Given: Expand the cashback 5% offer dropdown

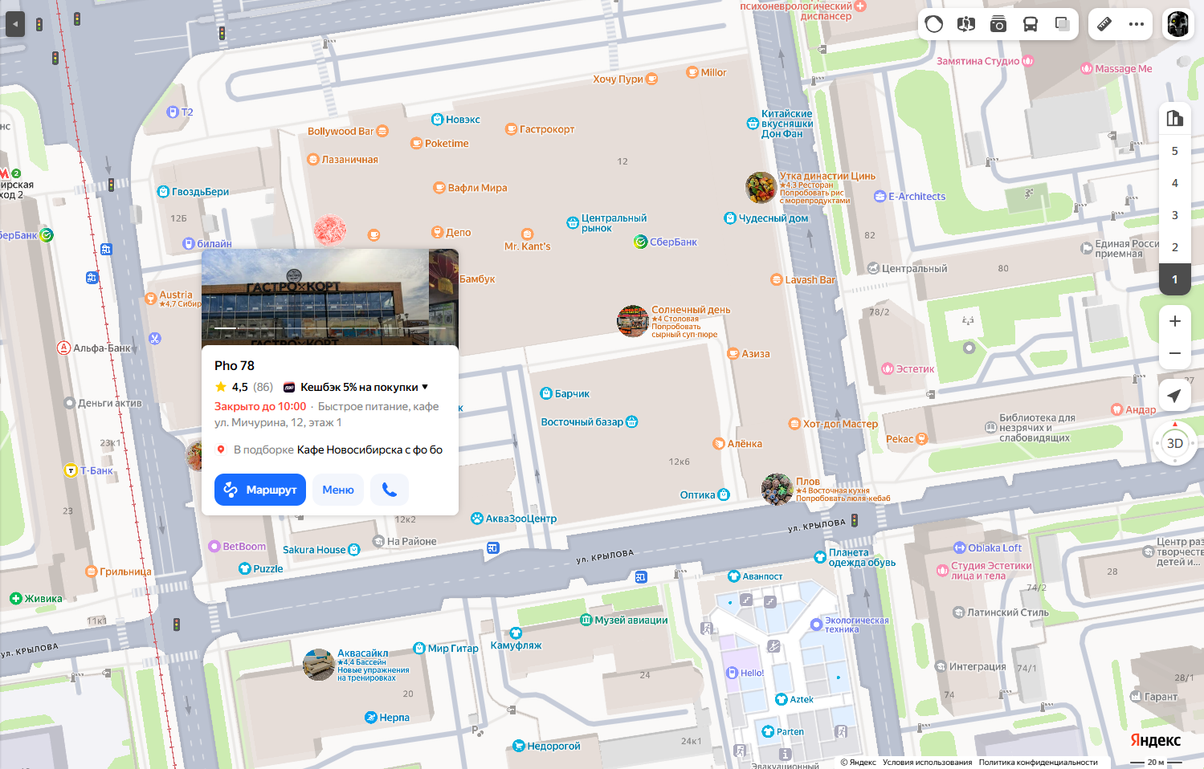Looking at the screenshot, I should point(357,387).
